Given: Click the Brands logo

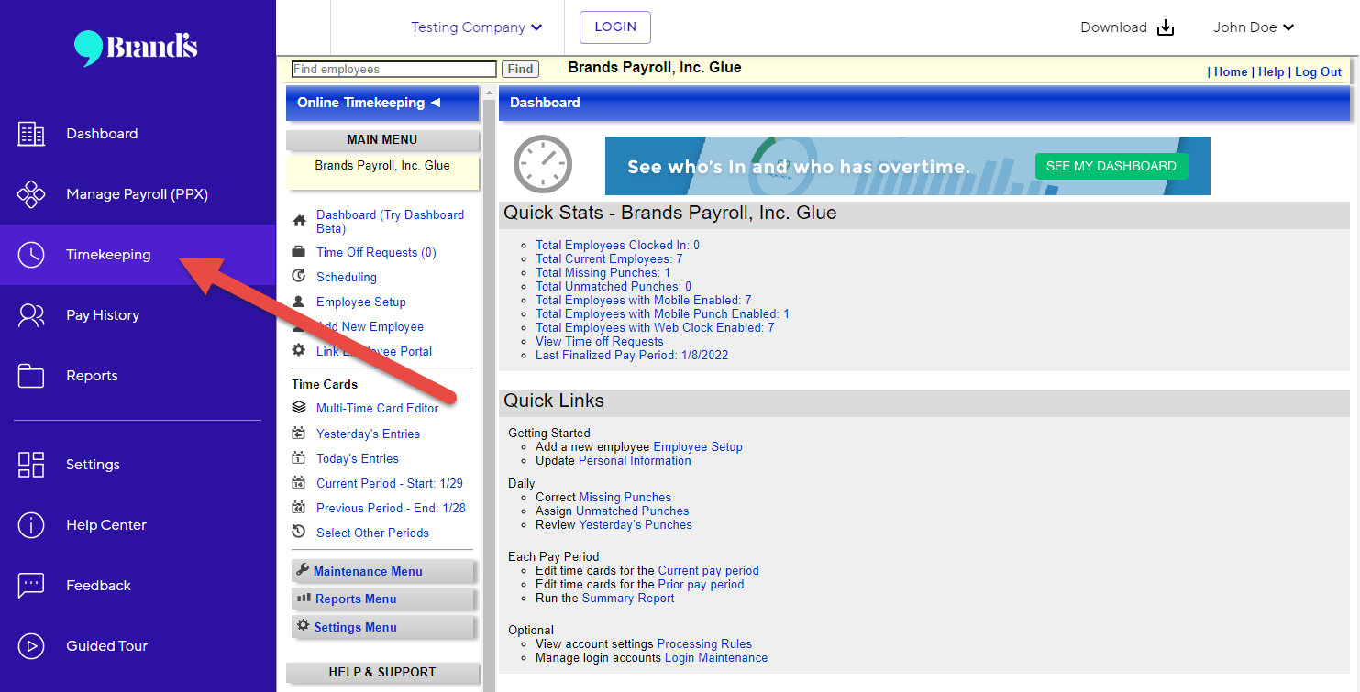Looking at the screenshot, I should click(136, 48).
